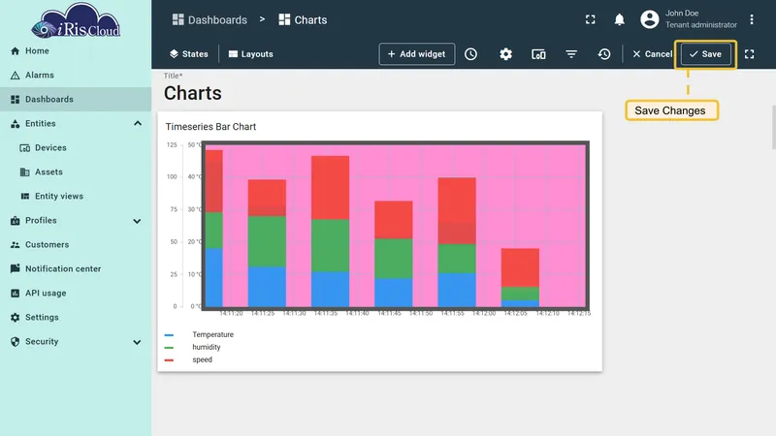Open dashboard States
This screenshot has width=776, height=436.
tap(188, 54)
